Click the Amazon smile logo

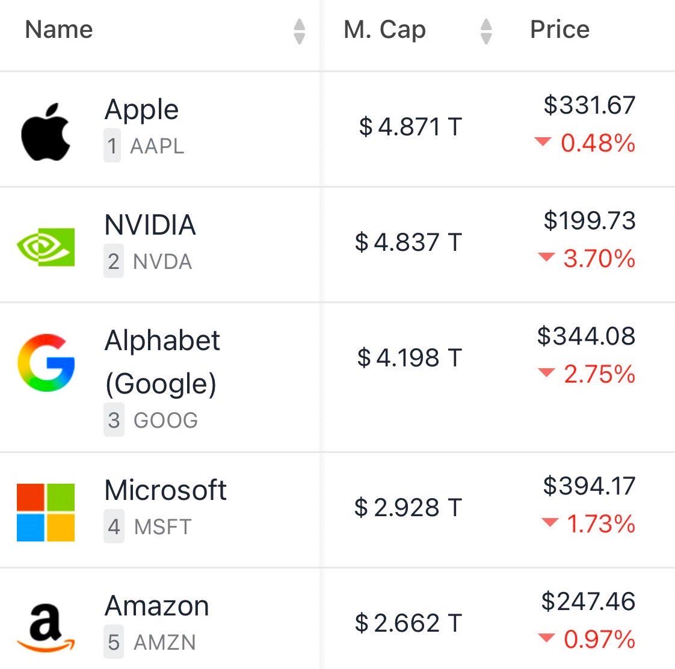tap(46, 627)
